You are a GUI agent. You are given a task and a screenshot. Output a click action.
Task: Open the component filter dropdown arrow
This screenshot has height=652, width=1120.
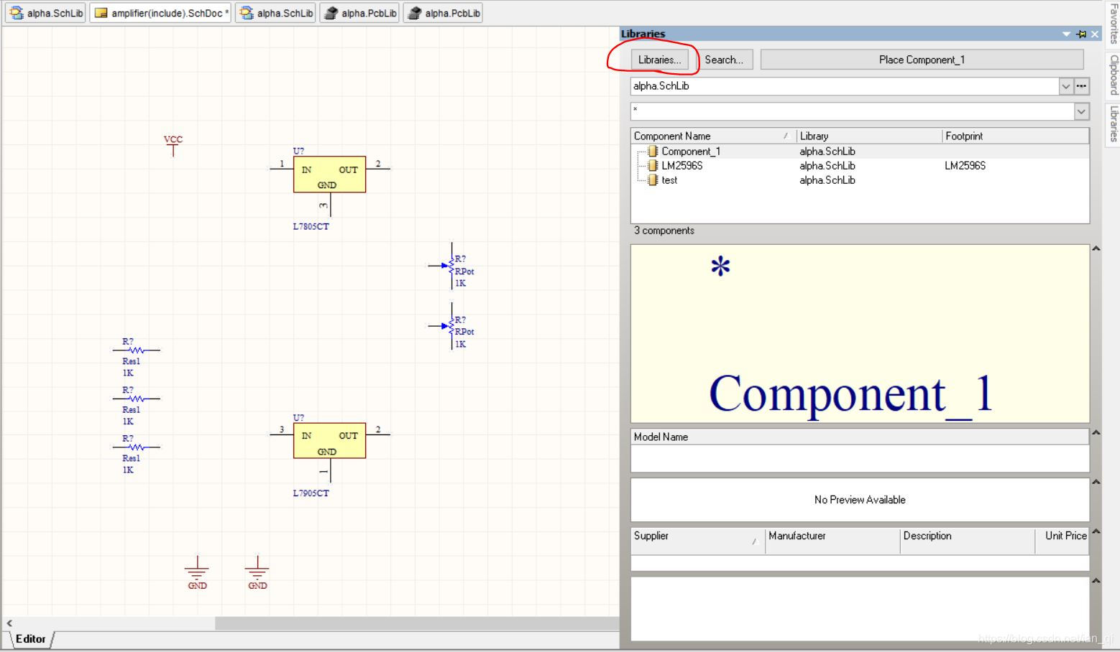[1081, 111]
